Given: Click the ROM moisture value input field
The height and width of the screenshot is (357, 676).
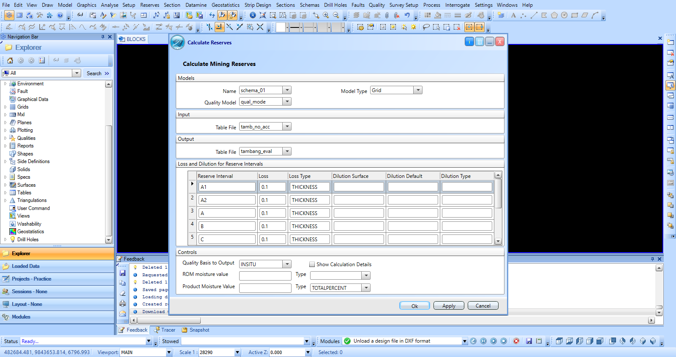Looking at the screenshot, I should pos(265,275).
